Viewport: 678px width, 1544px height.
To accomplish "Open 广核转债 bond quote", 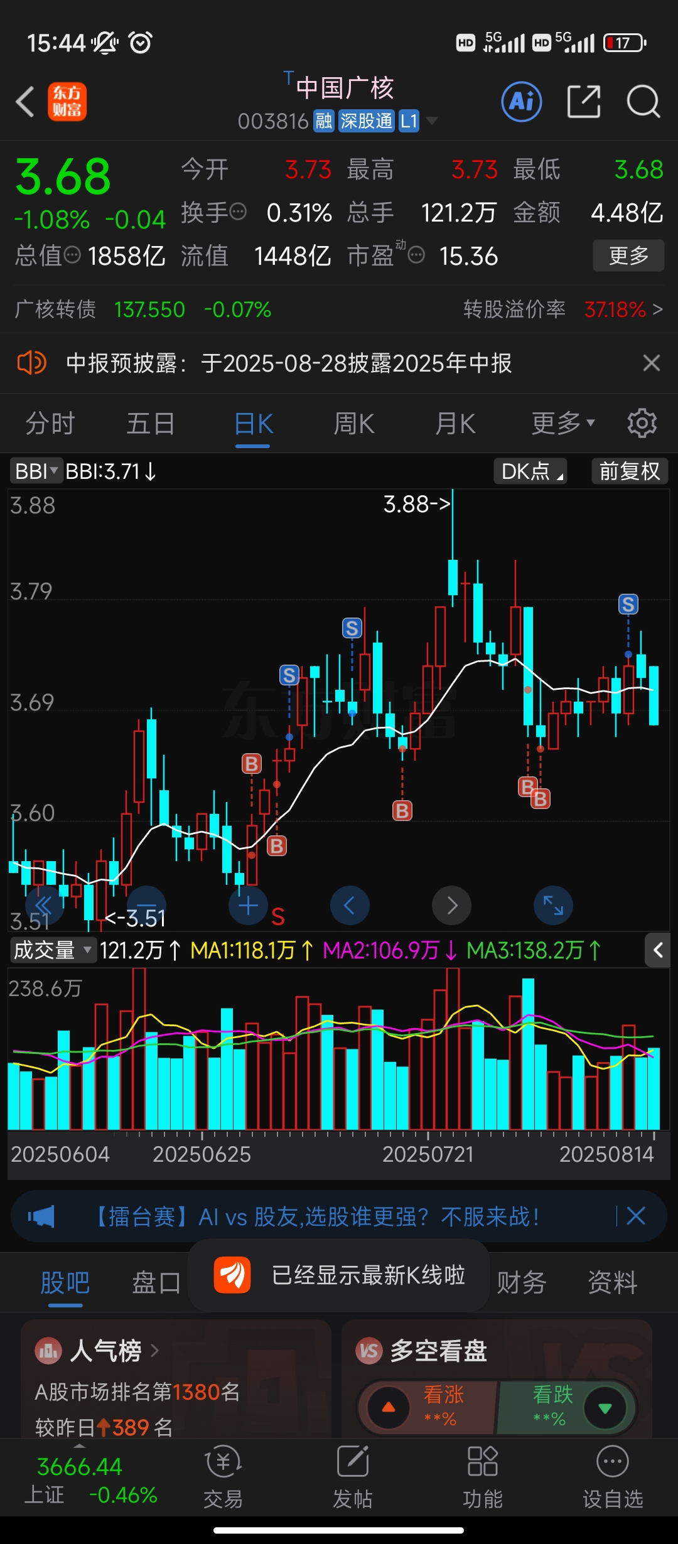I will tap(143, 309).
